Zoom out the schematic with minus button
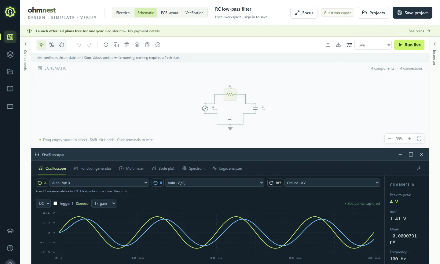The image size is (440, 264). (390, 139)
